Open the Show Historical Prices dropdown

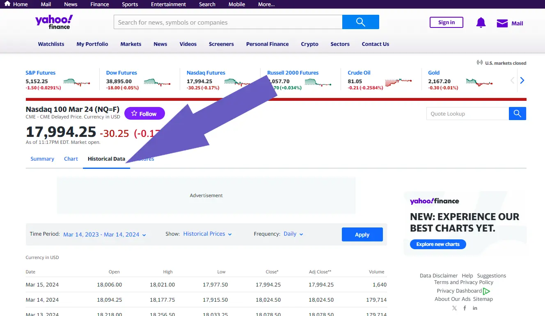point(207,234)
